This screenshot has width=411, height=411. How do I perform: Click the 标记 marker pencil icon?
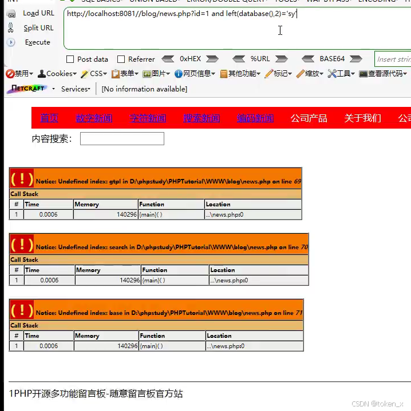268,74
